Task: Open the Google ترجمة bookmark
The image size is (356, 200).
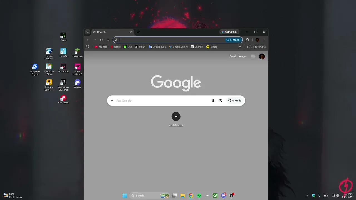Action: 157,47
